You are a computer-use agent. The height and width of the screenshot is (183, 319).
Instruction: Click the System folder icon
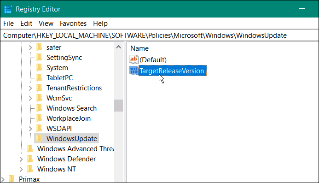coord(39,68)
